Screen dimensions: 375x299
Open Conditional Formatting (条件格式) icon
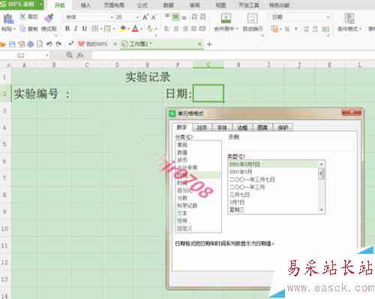(x=349, y=18)
